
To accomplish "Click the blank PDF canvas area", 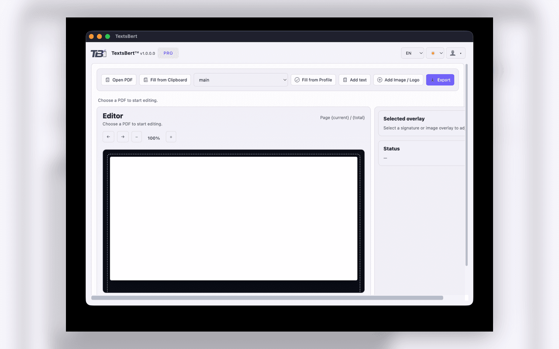I will pyautogui.click(x=234, y=218).
